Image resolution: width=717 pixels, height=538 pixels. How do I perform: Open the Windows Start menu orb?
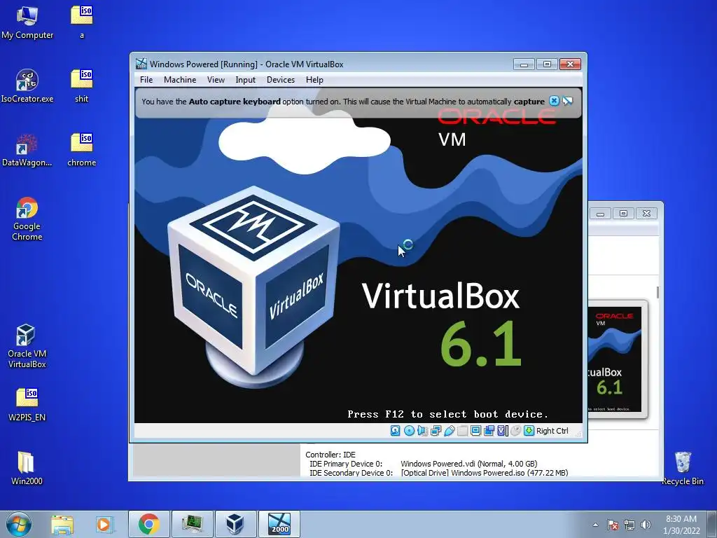pos(19,524)
